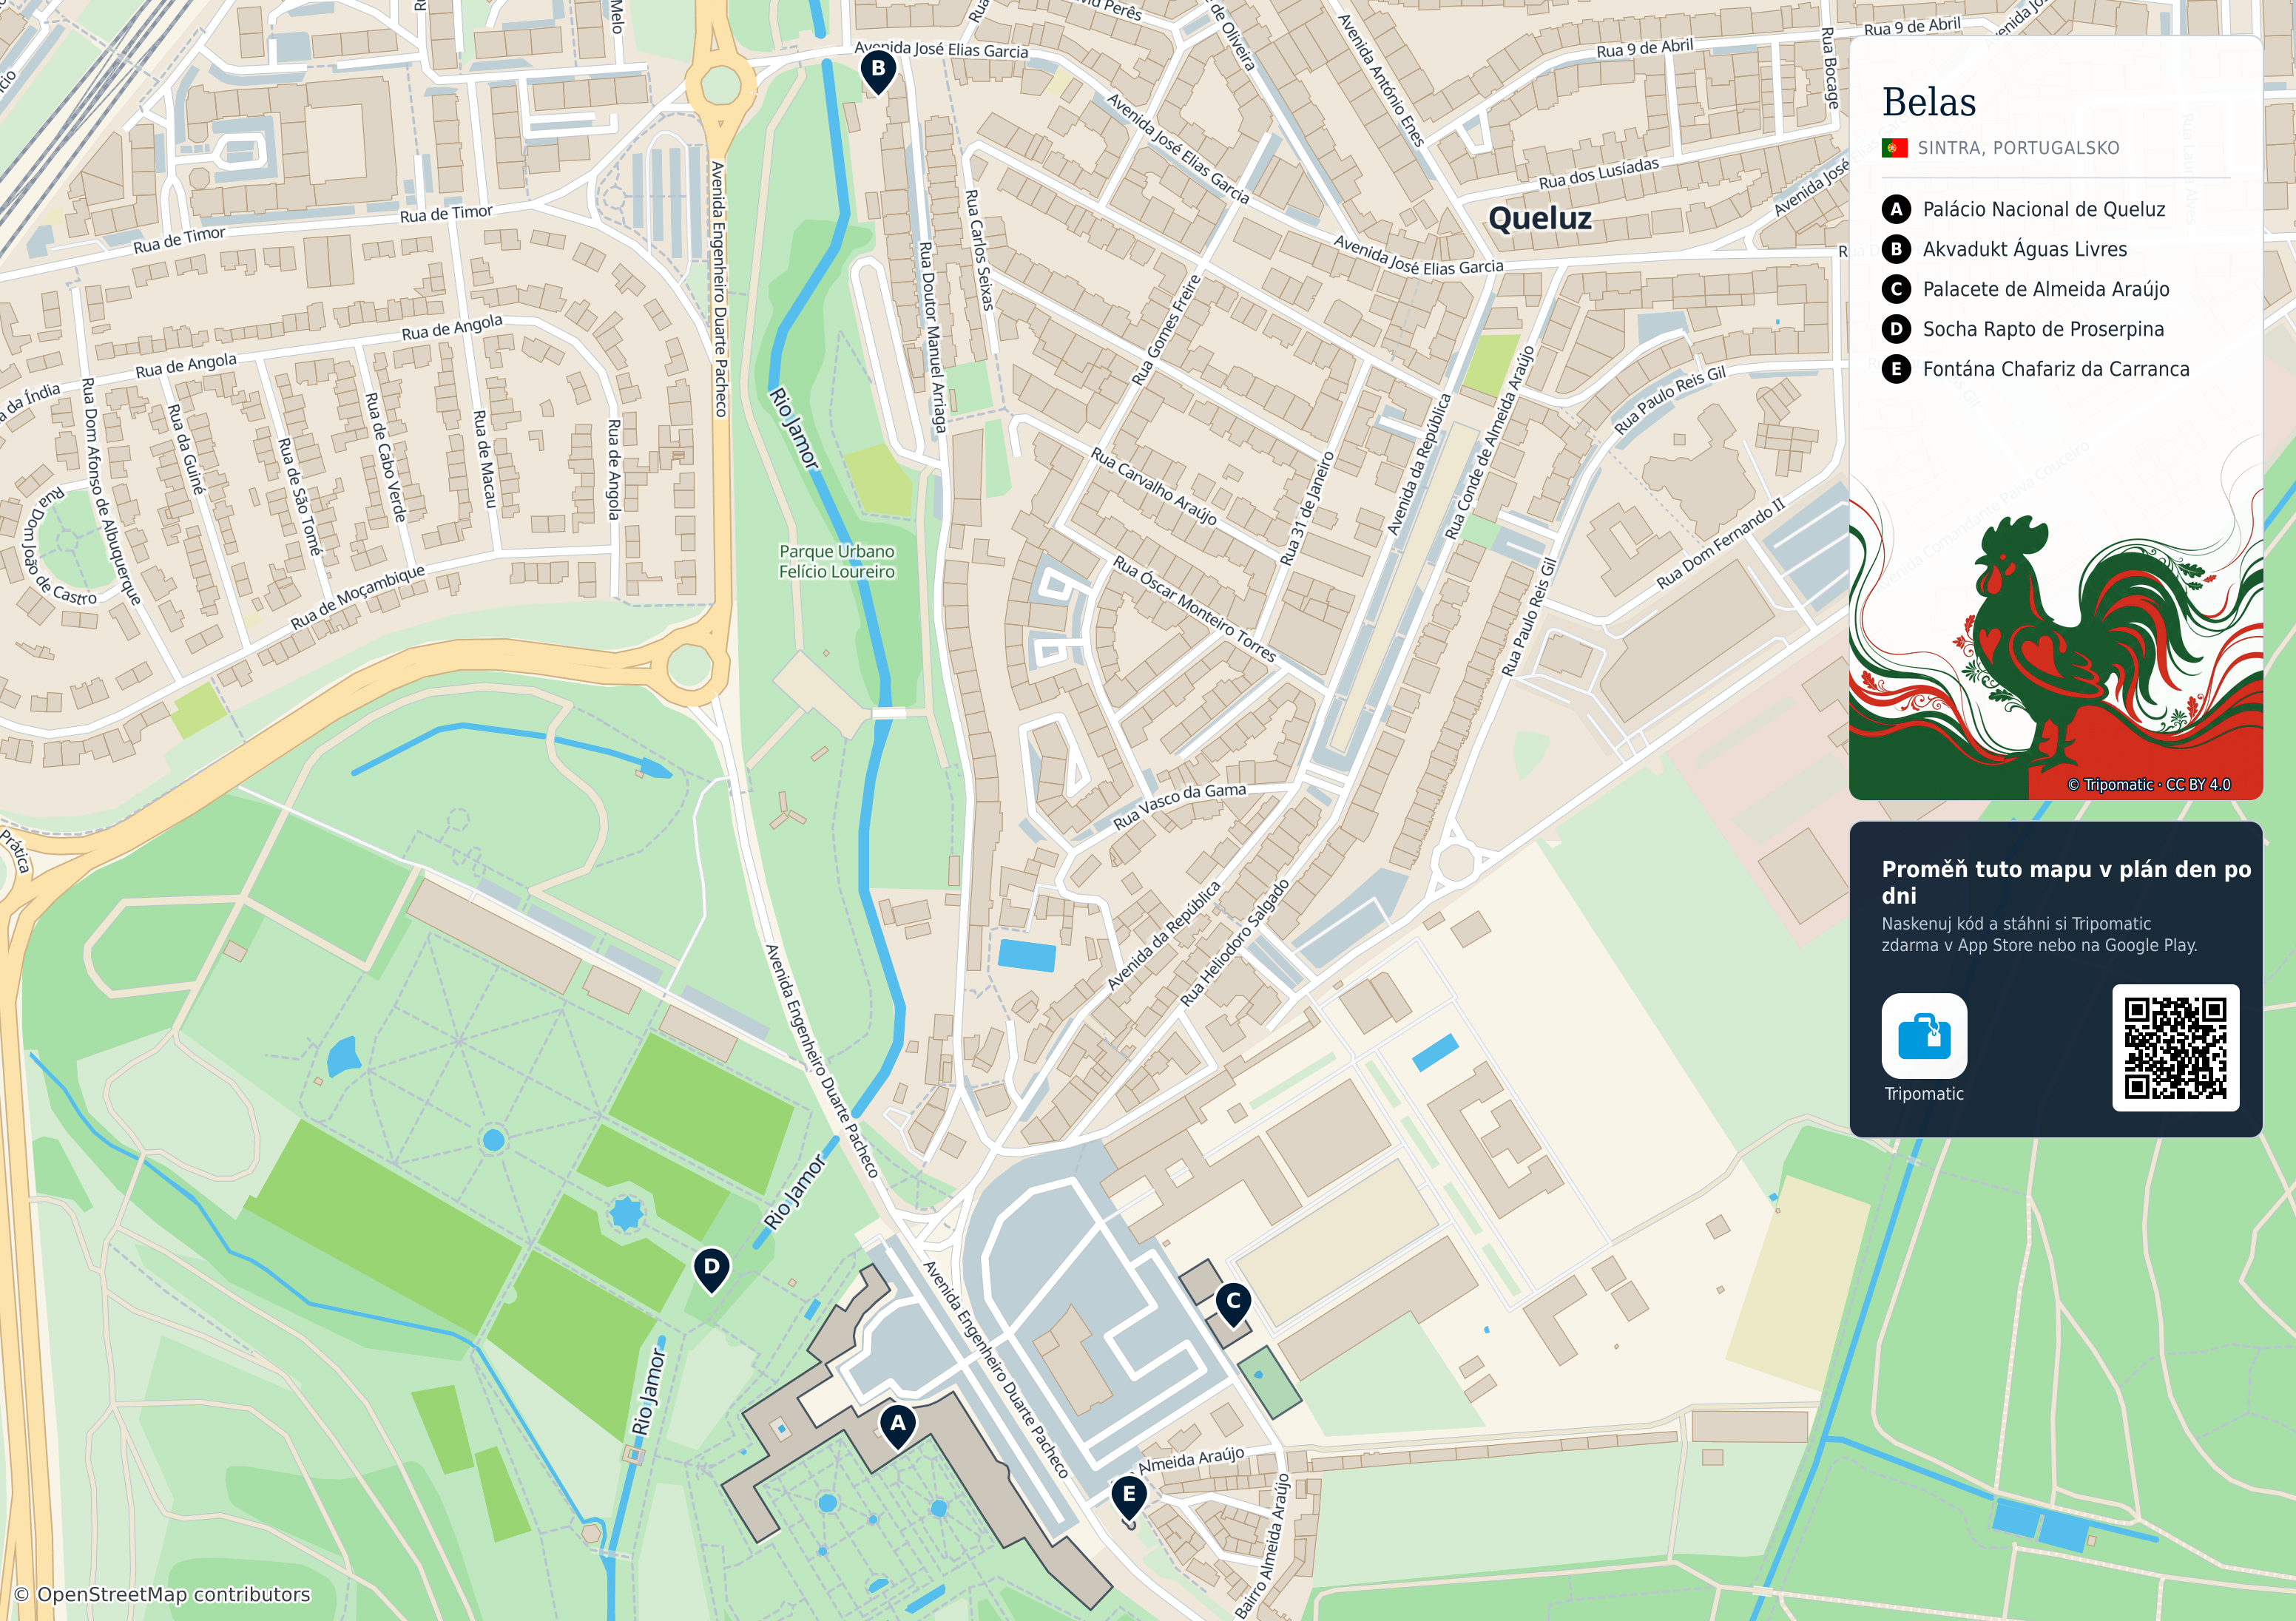The width and height of the screenshot is (2296, 1621).
Task: Click the Rua Dom João de Castro label
Action: (x=58, y=546)
